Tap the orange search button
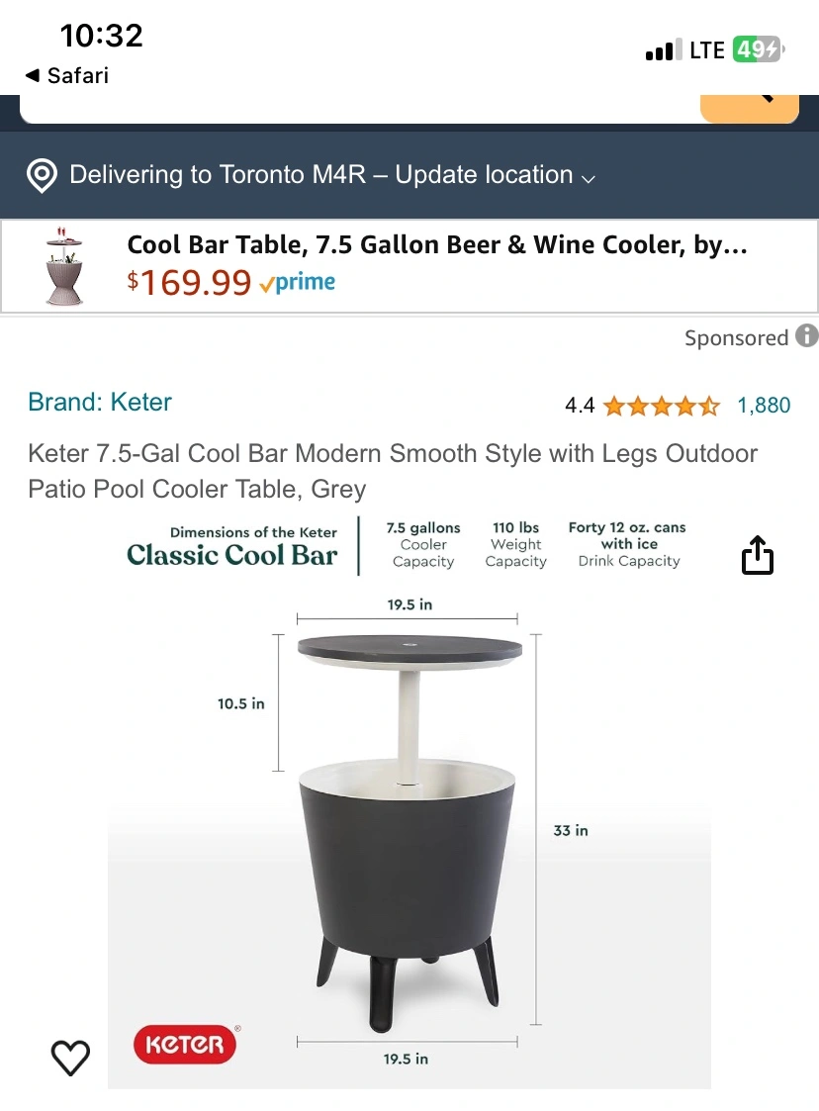This screenshot has height=1111, width=819. point(750,109)
